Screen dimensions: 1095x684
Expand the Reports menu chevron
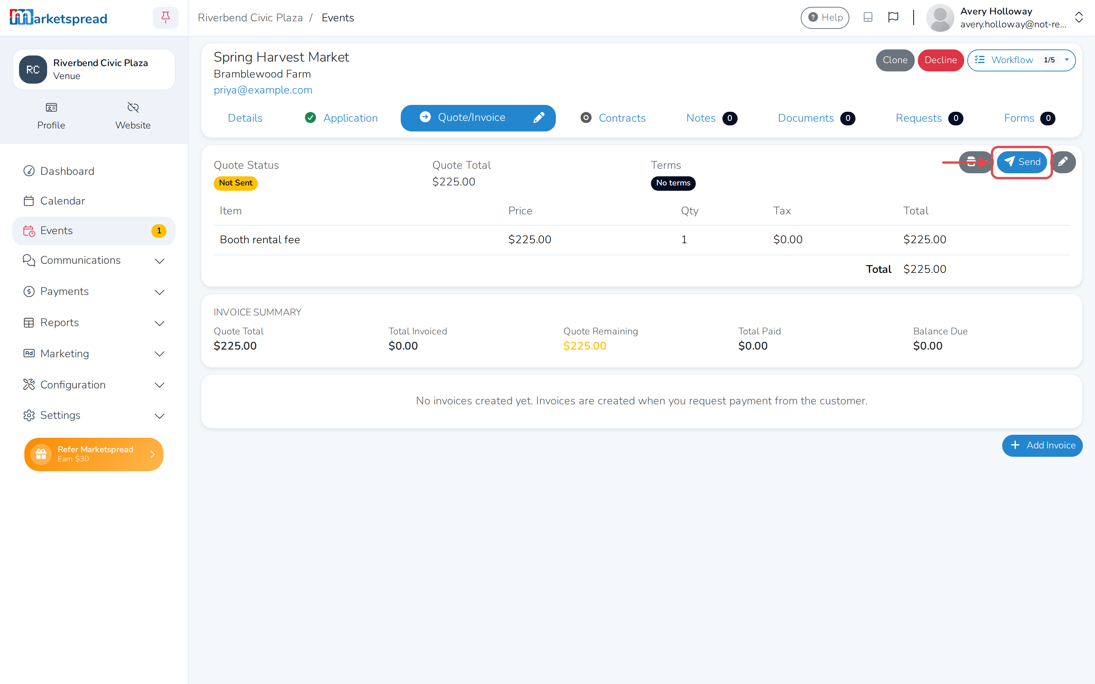[159, 323]
